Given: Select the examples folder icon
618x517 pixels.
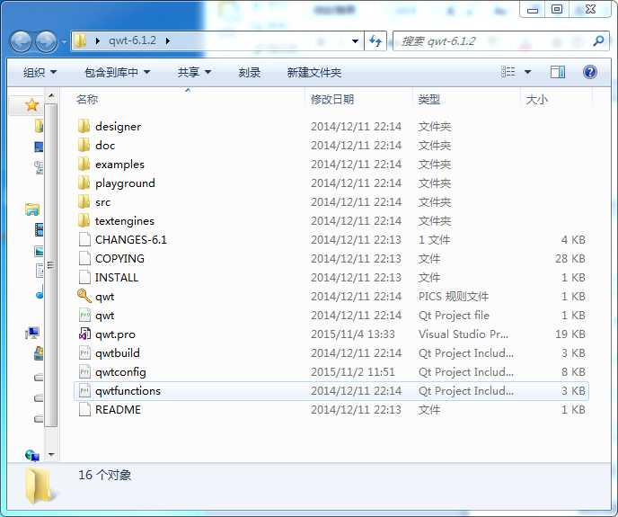Looking at the screenshot, I should click(84, 165).
